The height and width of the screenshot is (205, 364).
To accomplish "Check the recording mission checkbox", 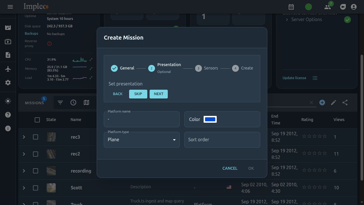I will coord(36,171).
